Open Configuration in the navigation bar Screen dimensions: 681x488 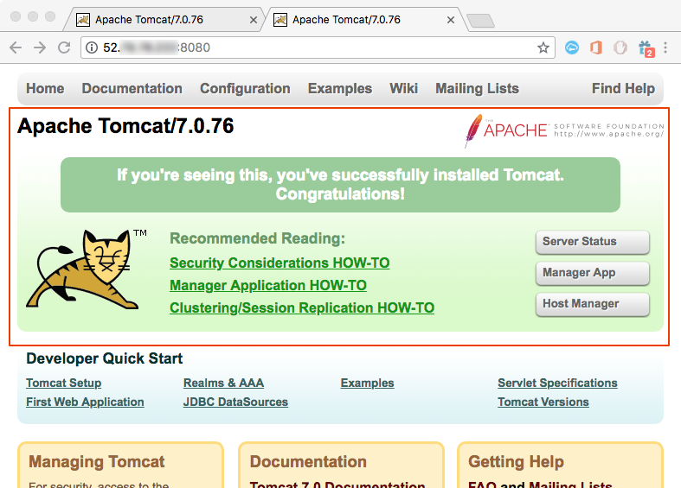coord(245,88)
